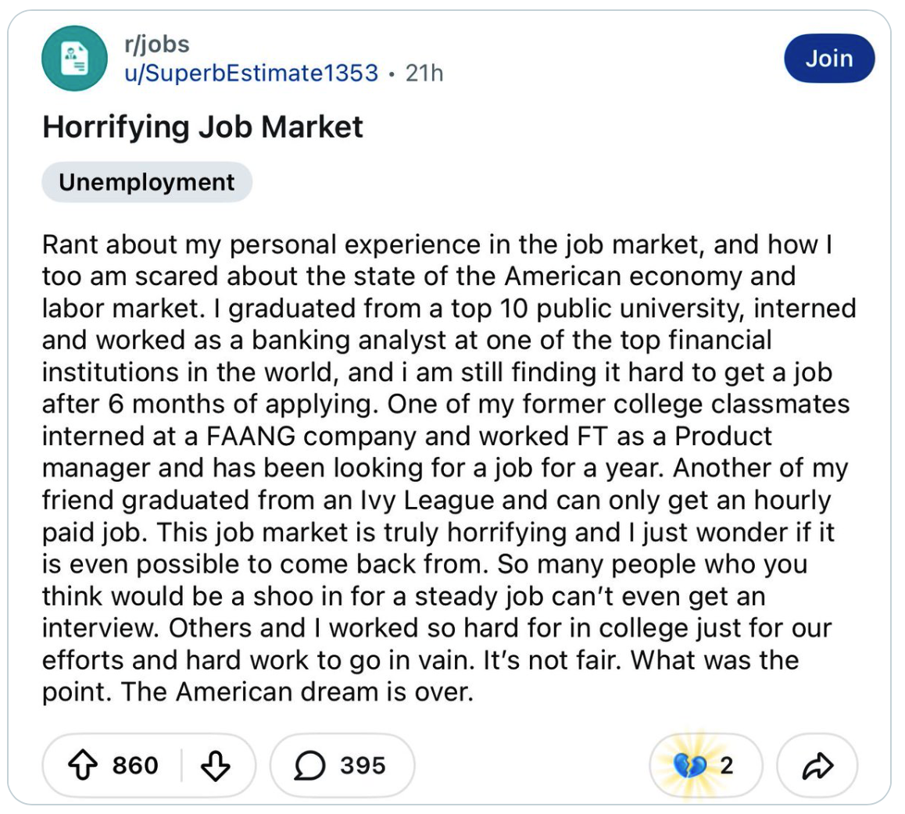
Task: Upvote the Horrifying Job Market post
Action: coord(85,765)
